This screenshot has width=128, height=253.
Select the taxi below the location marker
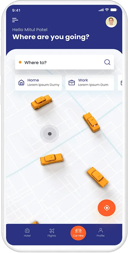tap(52, 159)
